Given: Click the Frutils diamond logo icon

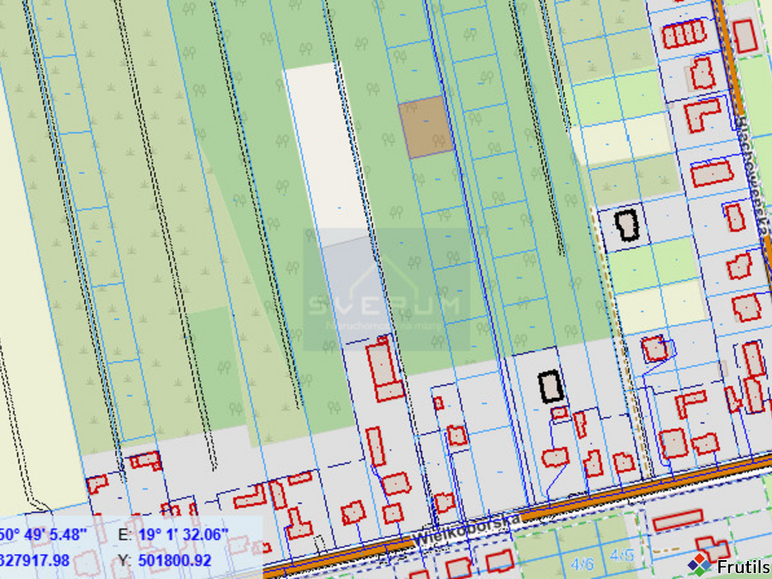Looking at the screenshot, I should tap(700, 564).
